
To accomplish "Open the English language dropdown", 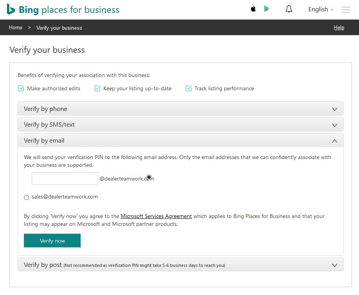I will tap(321, 9).
